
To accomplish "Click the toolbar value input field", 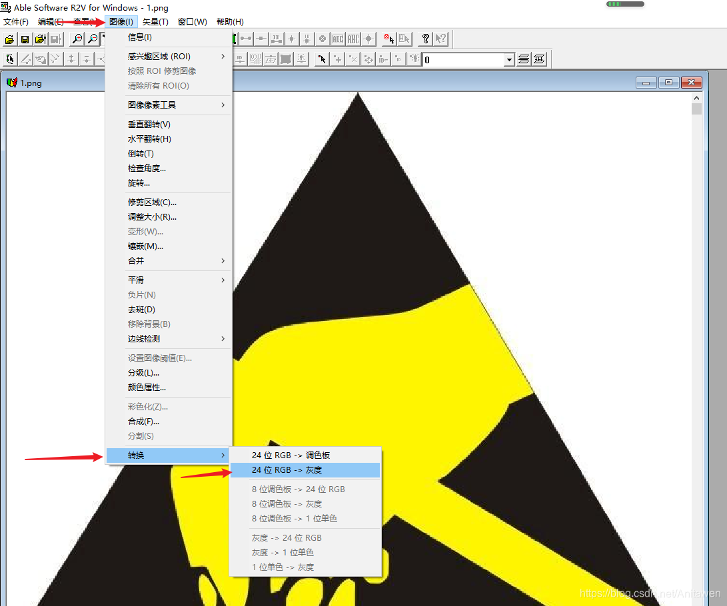I will pyautogui.click(x=463, y=60).
